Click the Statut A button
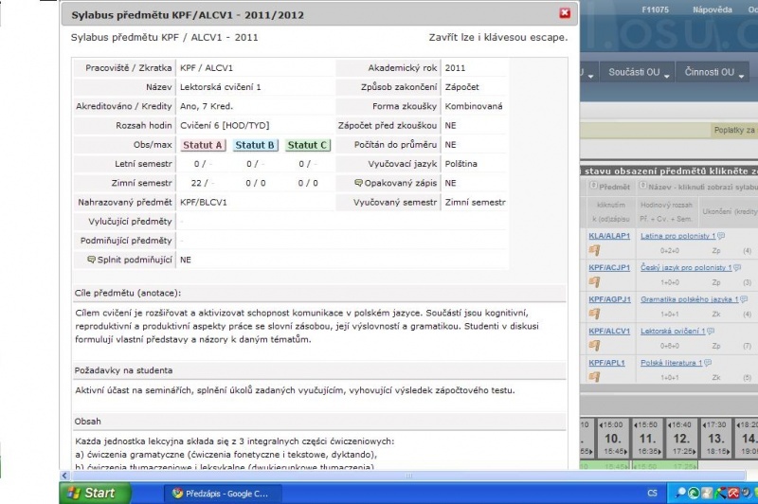This screenshot has width=758, height=504. tap(204, 145)
